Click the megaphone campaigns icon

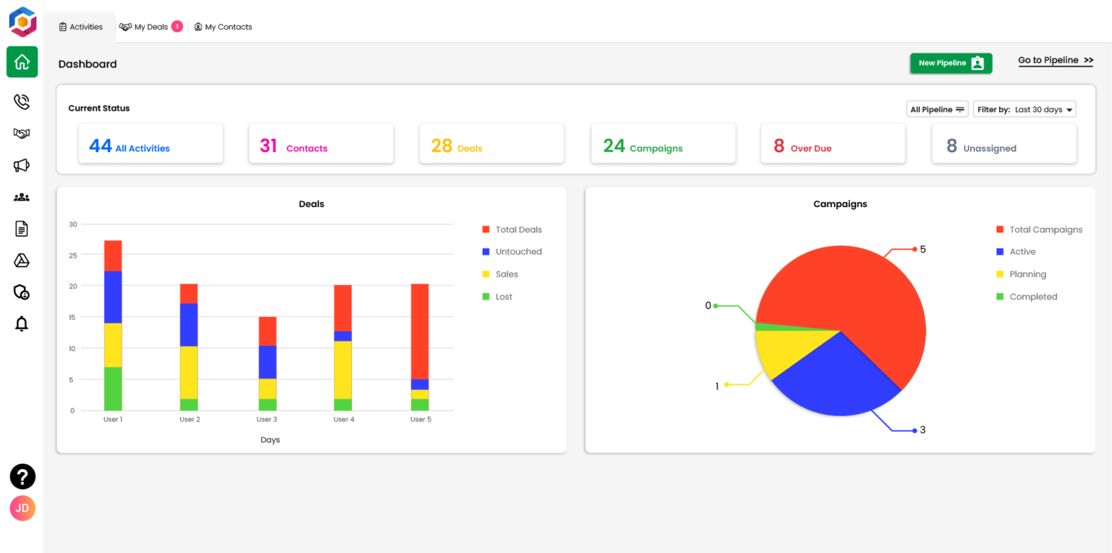click(x=22, y=165)
